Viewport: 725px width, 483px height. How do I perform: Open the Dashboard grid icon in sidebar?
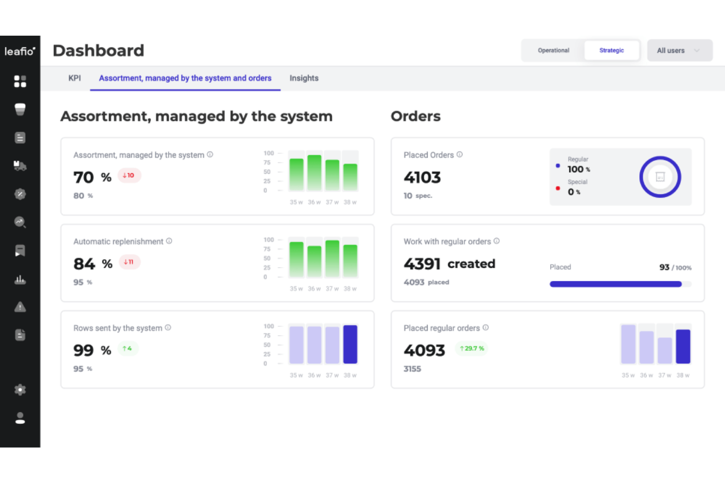[x=20, y=81]
